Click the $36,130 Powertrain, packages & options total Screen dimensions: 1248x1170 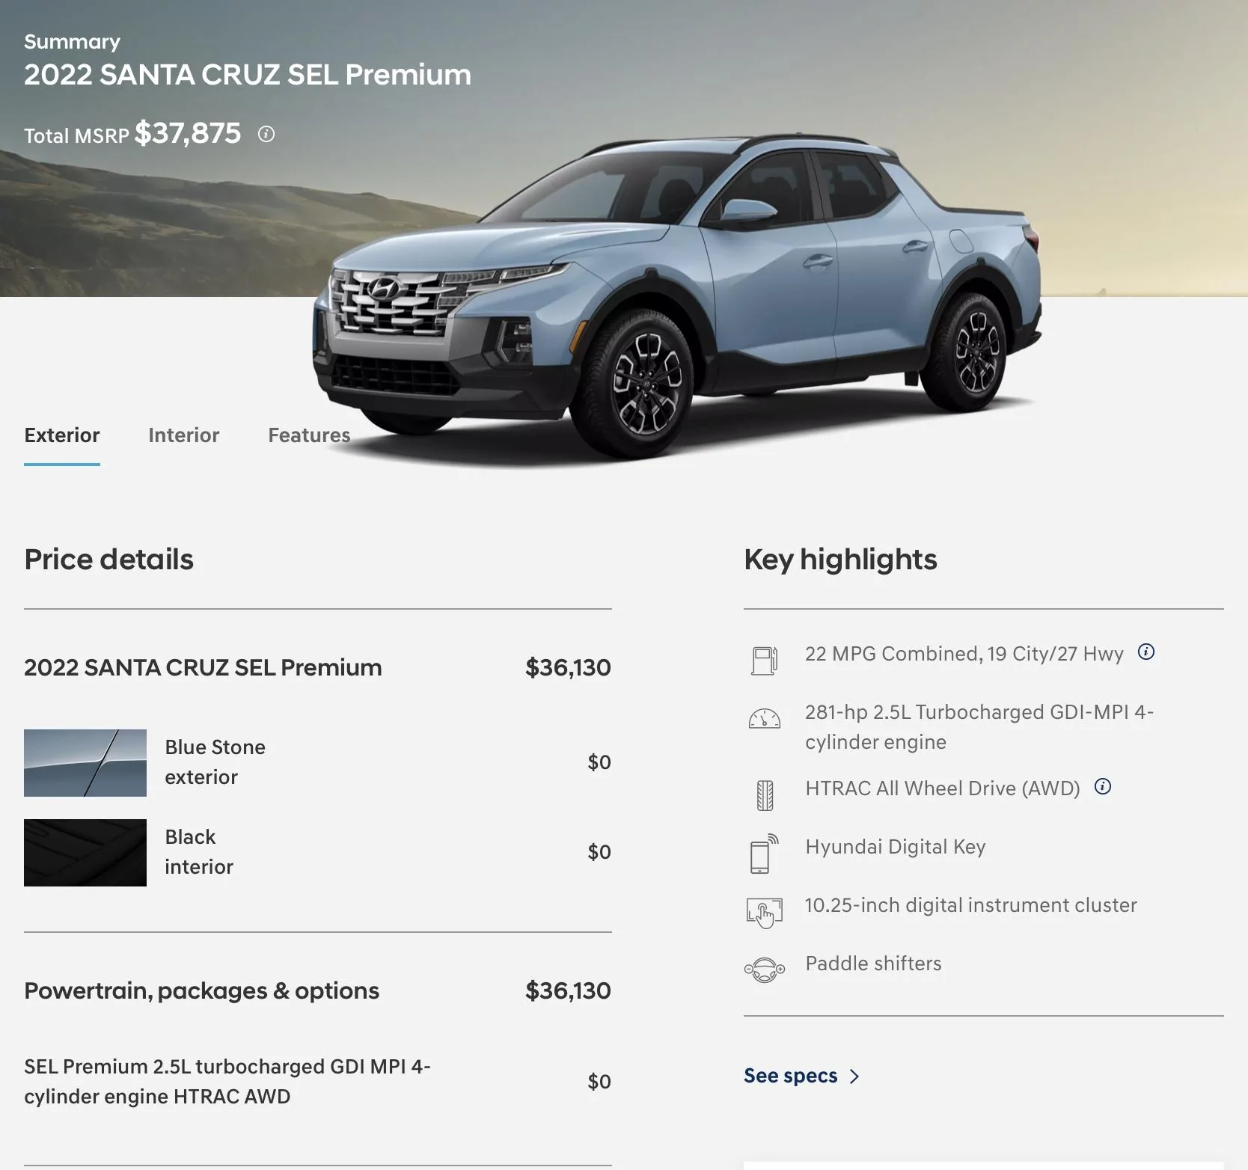(x=569, y=990)
